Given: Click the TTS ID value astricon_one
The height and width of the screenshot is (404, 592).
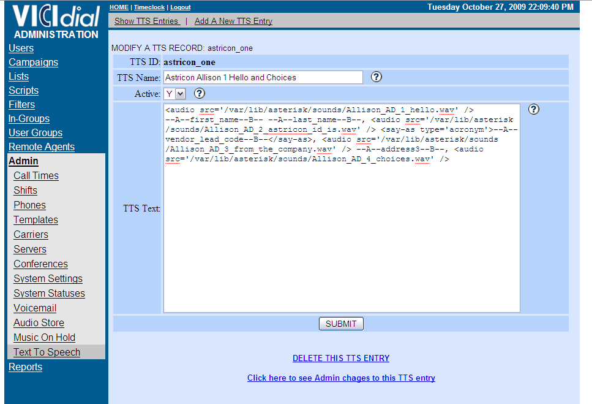Looking at the screenshot, I should (189, 62).
